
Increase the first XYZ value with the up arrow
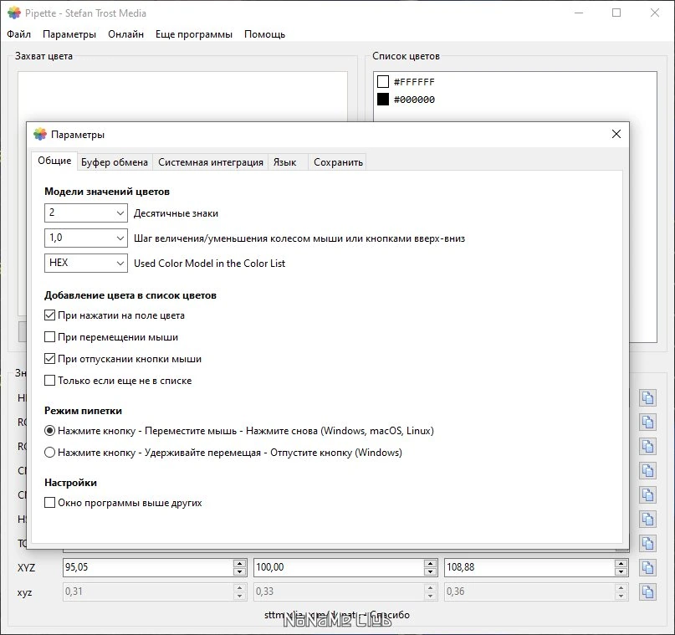tap(239, 563)
